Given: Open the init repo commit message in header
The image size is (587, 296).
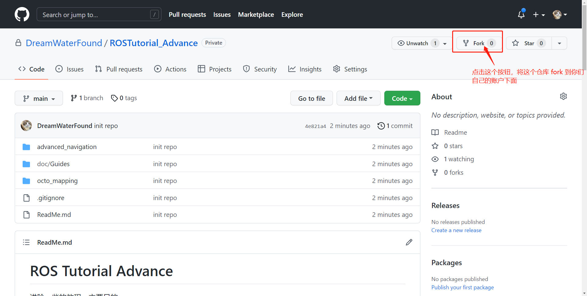Looking at the screenshot, I should tap(106, 126).
